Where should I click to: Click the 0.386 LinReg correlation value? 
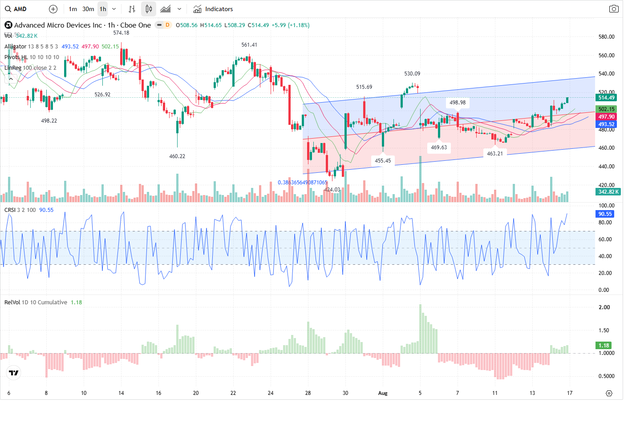[x=303, y=183]
